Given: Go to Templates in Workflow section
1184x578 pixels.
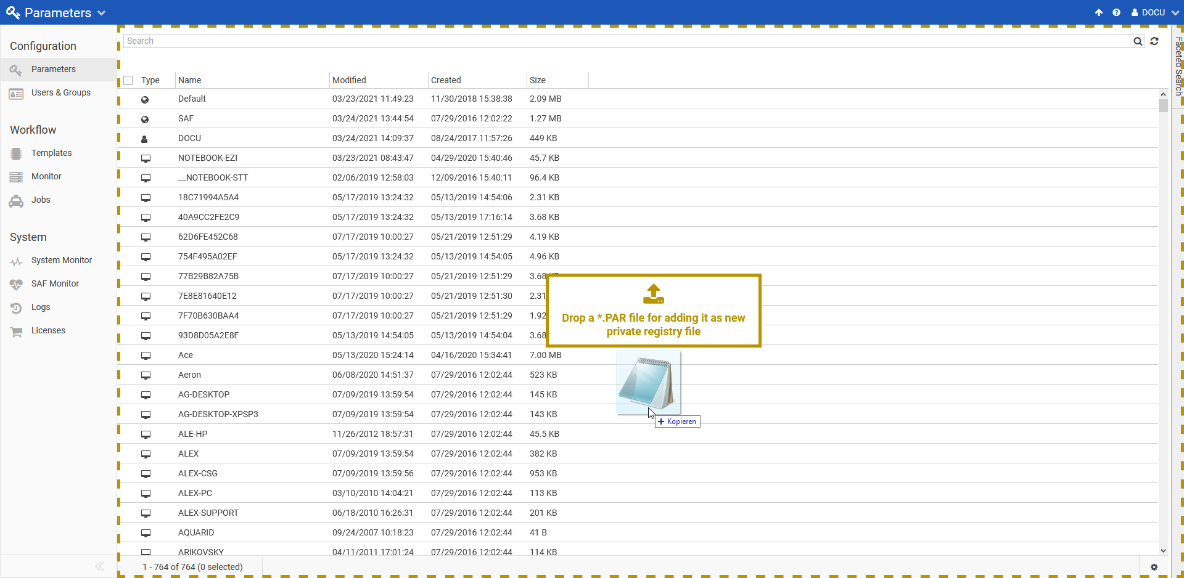Looking at the screenshot, I should [51, 153].
